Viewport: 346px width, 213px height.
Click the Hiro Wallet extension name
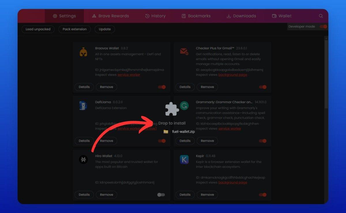[104, 156]
